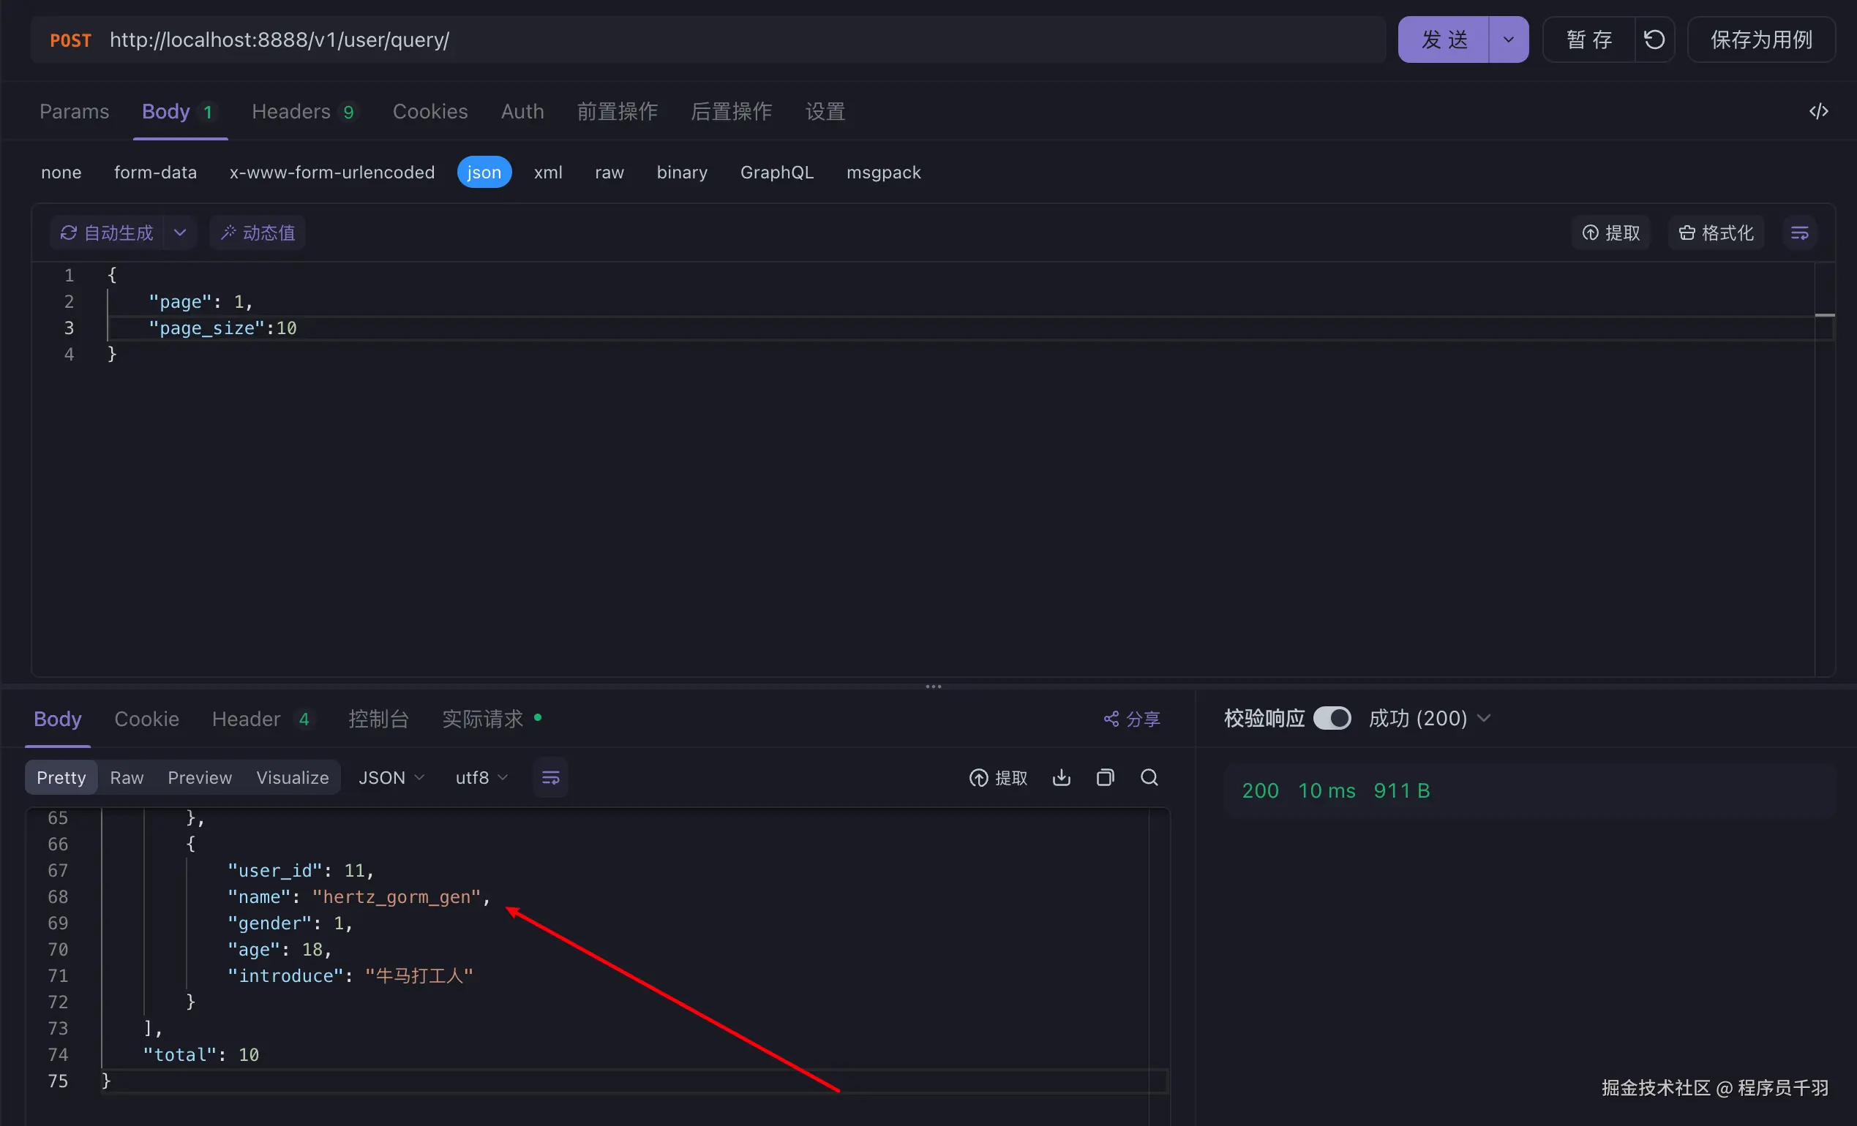Click the 保存为用例 button
Image resolution: width=1857 pixels, height=1126 pixels.
pos(1760,39)
